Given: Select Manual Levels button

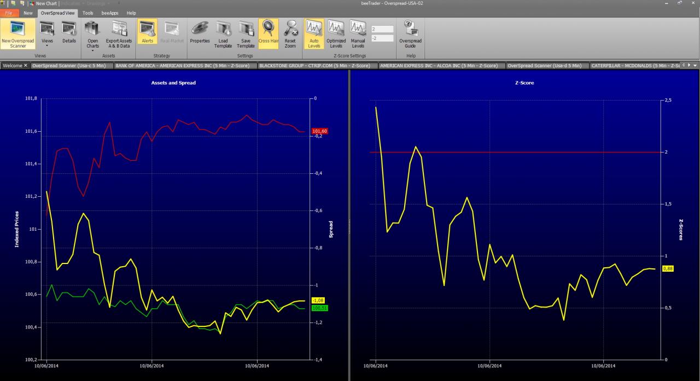Looking at the screenshot, I should 358,34.
